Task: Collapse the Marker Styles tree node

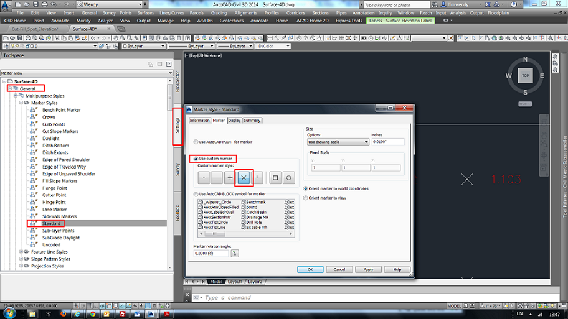Action: pos(21,103)
